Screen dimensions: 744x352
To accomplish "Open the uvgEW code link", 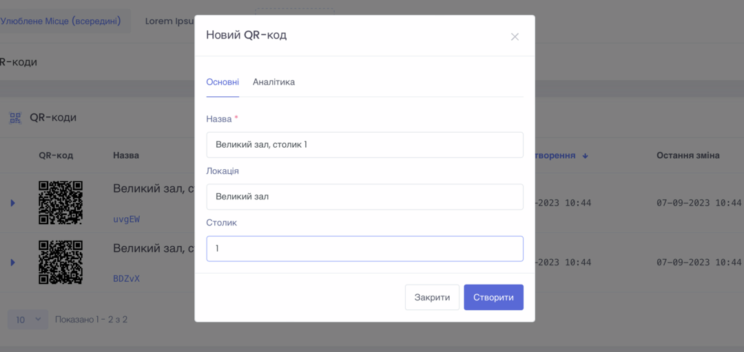I will tap(126, 219).
